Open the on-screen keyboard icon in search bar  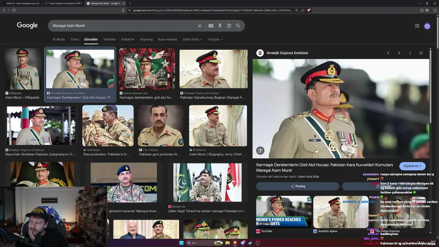click(211, 26)
